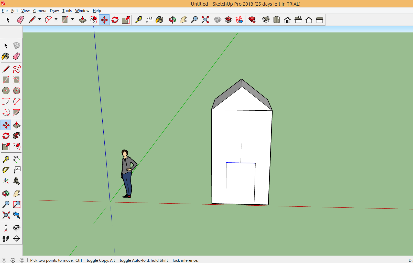Viewport: 413px width, 263px height.
Task: Select the Paint Bucket tool
Action: (6, 56)
